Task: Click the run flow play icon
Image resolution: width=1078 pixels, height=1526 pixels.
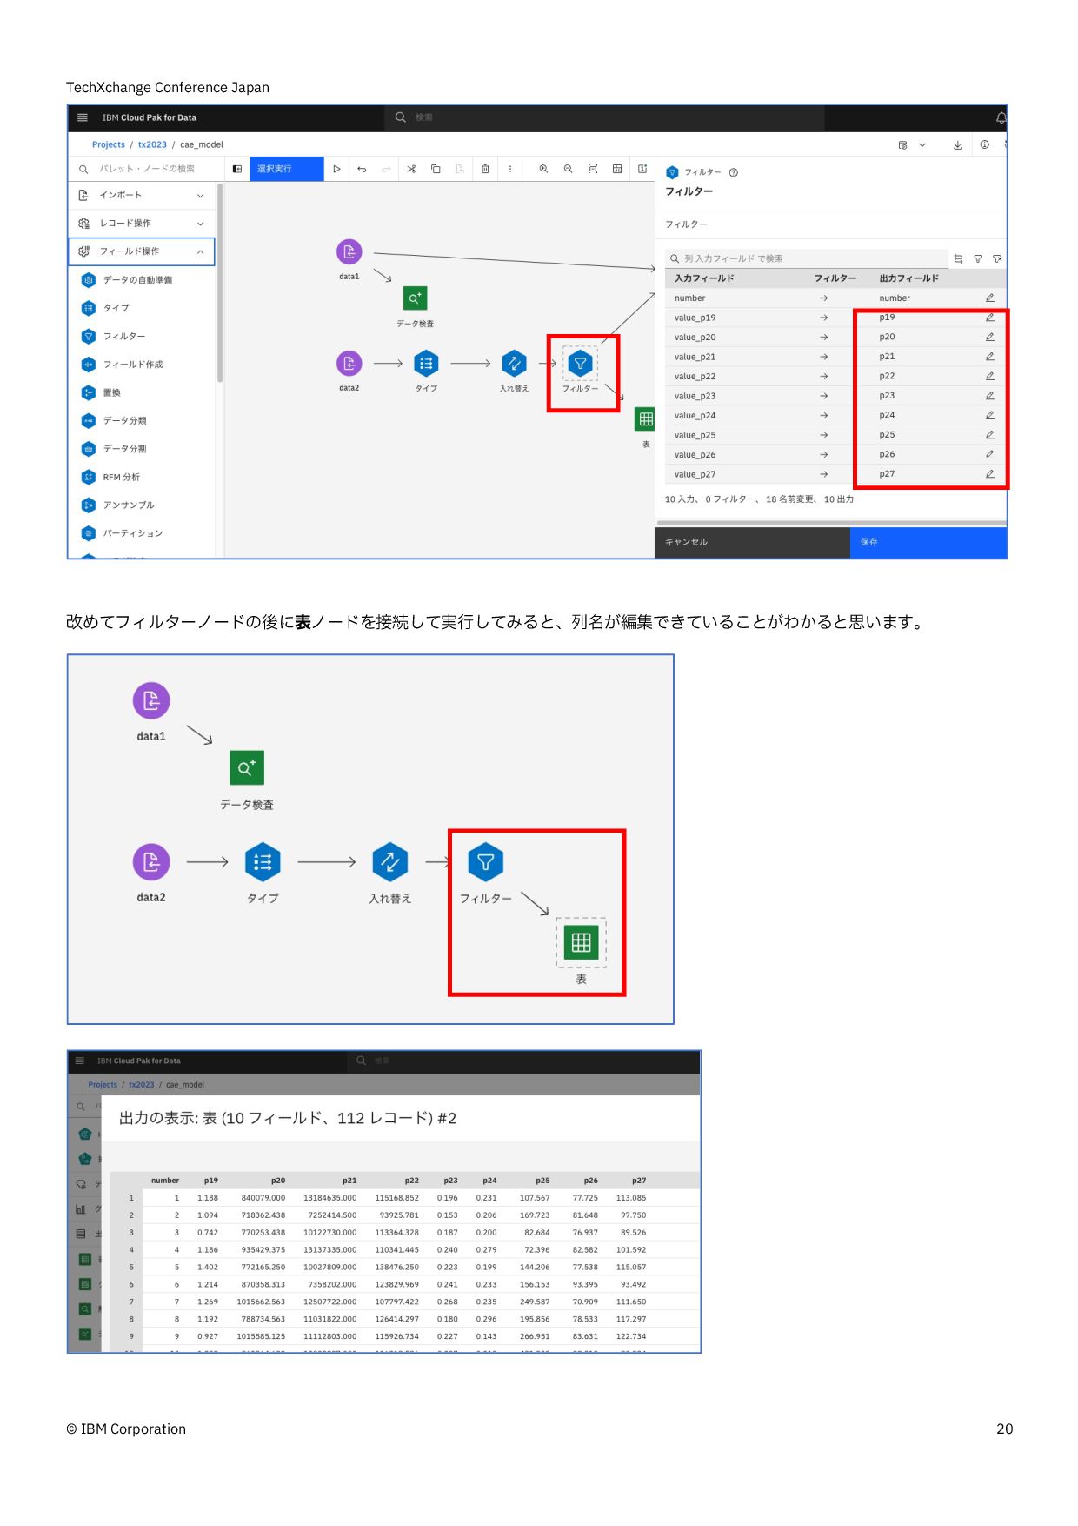Action: coord(336,169)
